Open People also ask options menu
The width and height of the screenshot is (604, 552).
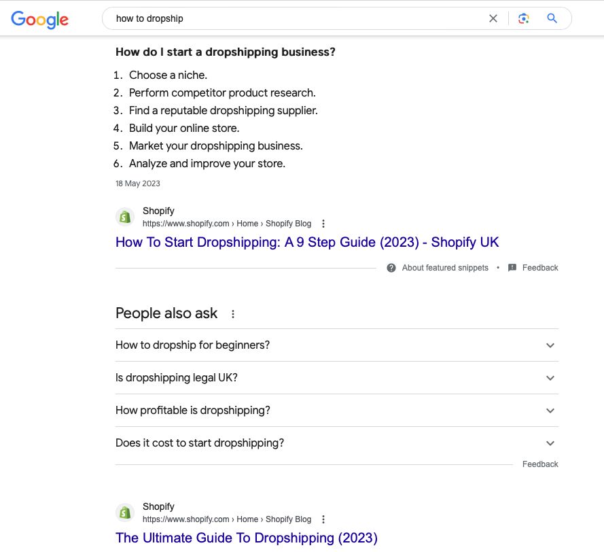pos(233,314)
